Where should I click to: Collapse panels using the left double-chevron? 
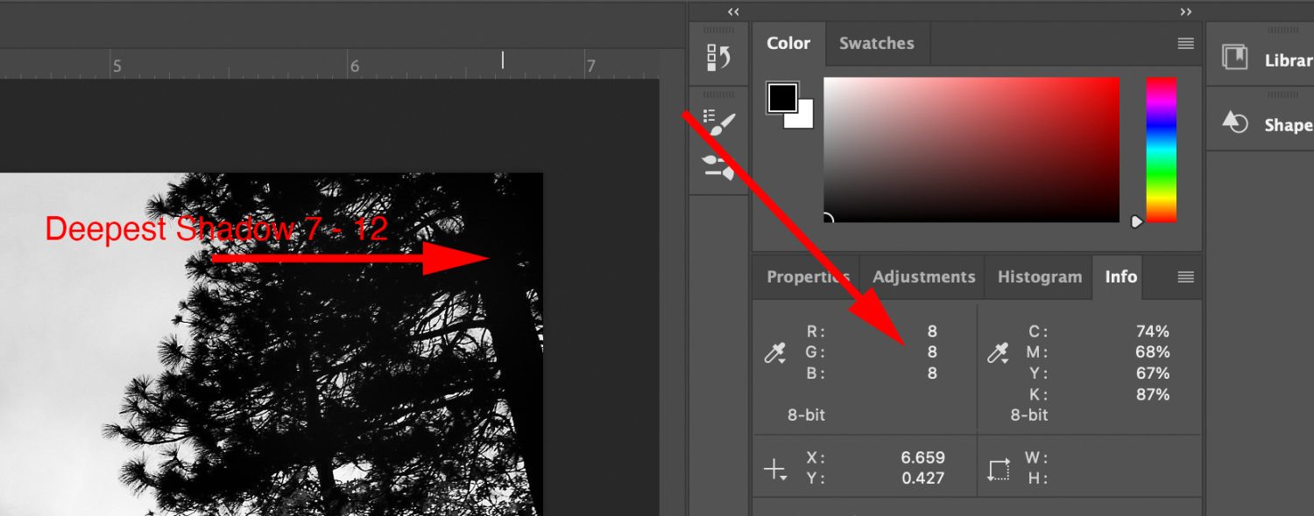coord(732,11)
